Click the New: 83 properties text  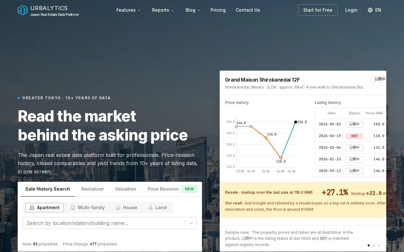[x=40, y=244]
